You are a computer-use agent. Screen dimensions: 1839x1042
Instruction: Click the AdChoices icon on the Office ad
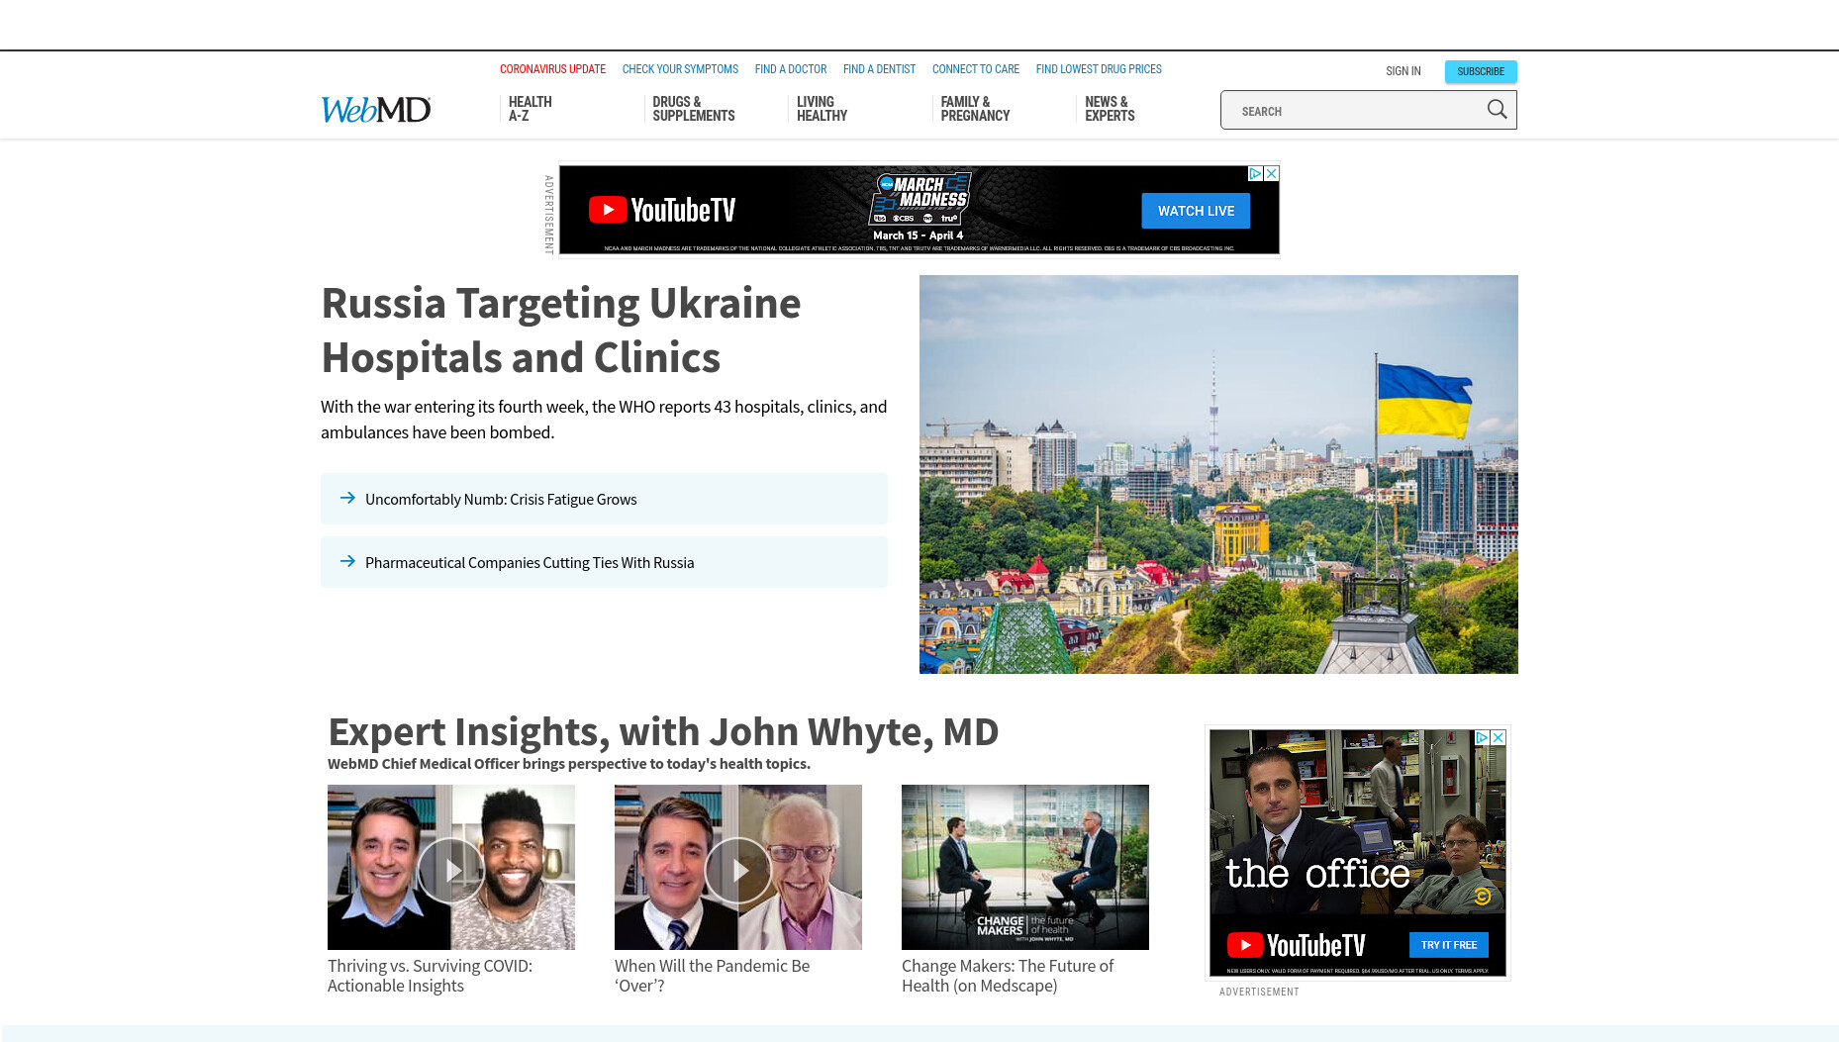click(x=1482, y=737)
